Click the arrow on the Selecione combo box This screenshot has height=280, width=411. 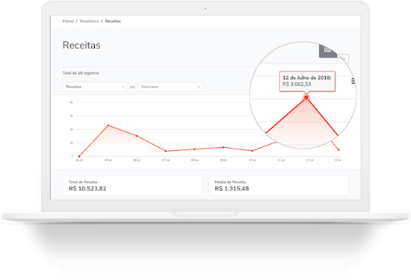point(199,87)
